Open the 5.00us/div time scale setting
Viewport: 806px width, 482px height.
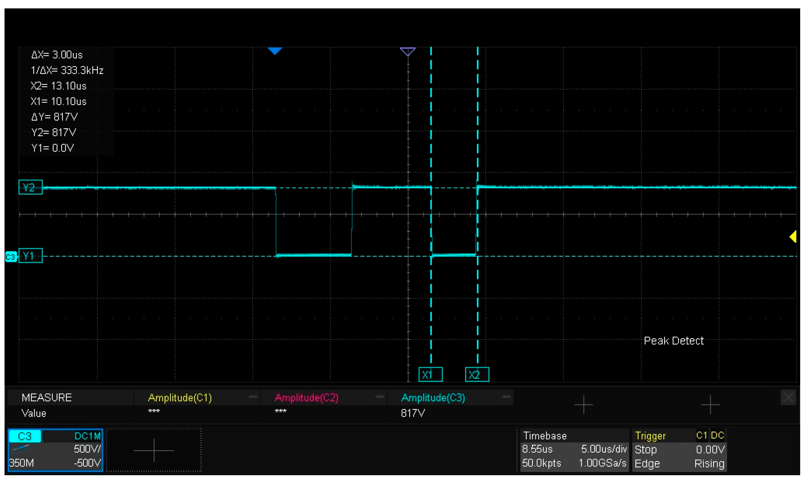point(603,449)
